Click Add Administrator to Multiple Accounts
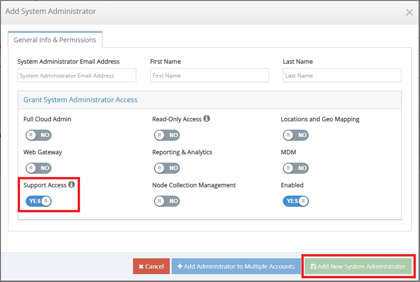420x282 pixels. coord(236,266)
